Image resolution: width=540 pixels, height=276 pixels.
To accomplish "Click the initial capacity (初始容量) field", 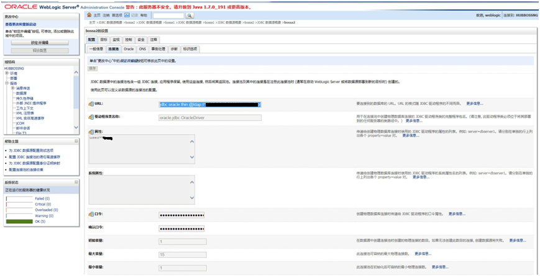I will click(183, 242).
